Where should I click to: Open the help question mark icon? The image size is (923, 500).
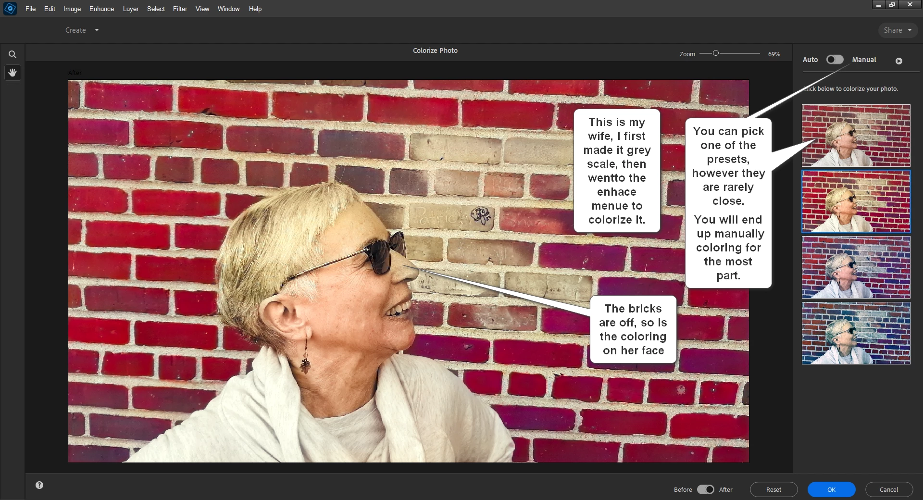[x=39, y=485]
